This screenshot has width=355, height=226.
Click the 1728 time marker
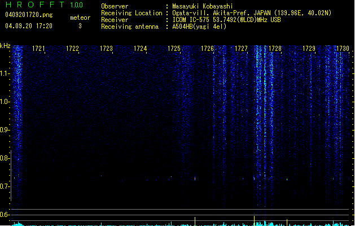pyautogui.click(x=275, y=49)
